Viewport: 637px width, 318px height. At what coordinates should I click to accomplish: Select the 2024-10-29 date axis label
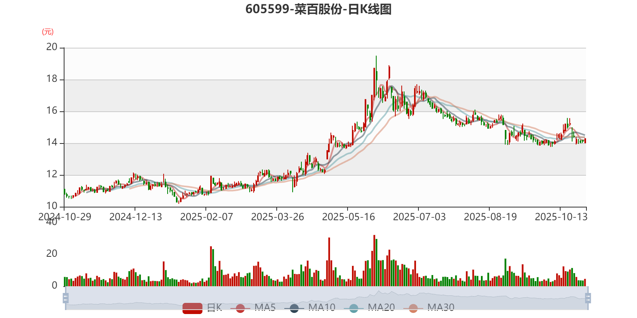(64, 217)
